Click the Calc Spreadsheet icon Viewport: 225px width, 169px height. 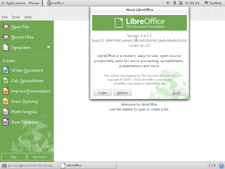coord(6,81)
